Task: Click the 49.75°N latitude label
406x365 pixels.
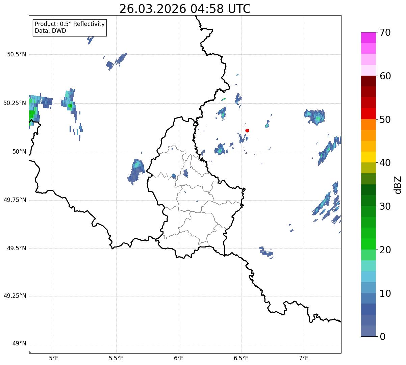Action: 15,200
